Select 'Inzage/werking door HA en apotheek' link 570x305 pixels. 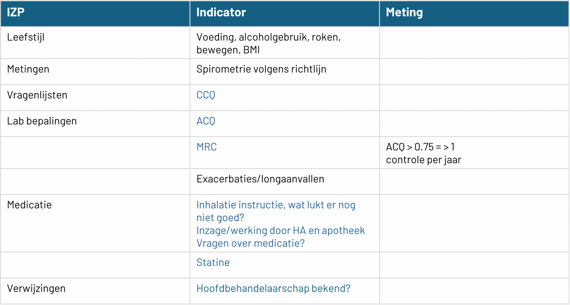281,231
